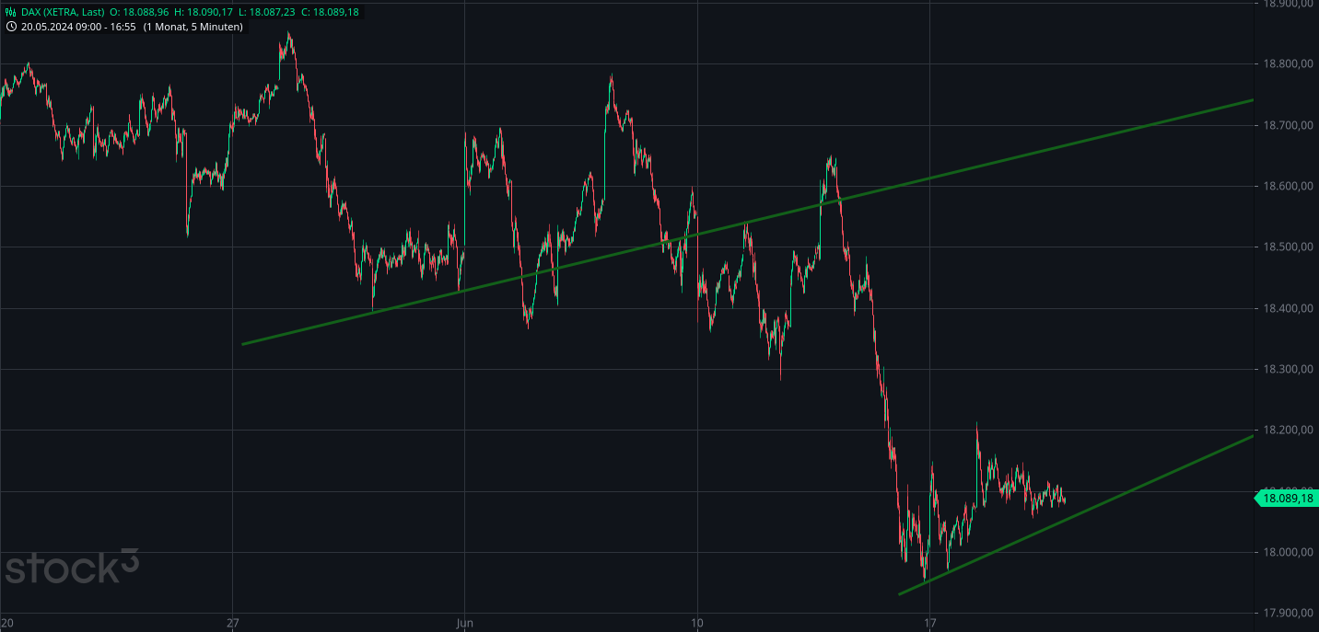Click the 18.500,00 price axis label
This screenshot has width=1319, height=632.
click(x=1288, y=247)
